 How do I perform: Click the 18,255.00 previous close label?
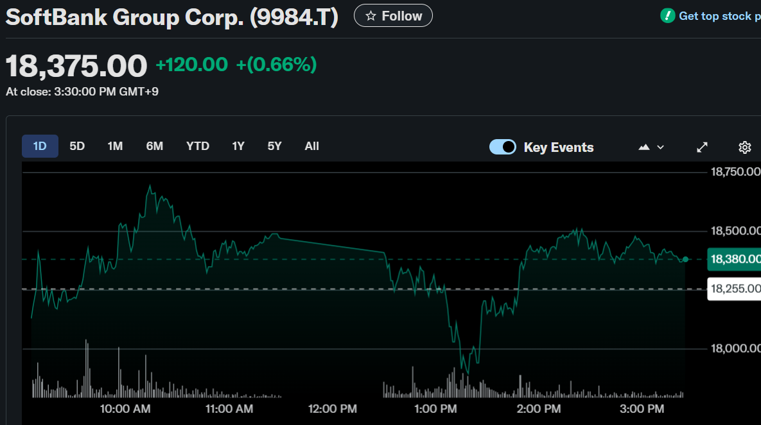point(734,289)
